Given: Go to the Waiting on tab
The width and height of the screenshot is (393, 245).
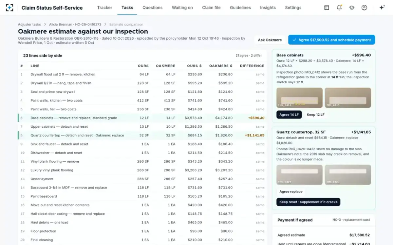Looking at the screenshot, I should pos(182,8).
